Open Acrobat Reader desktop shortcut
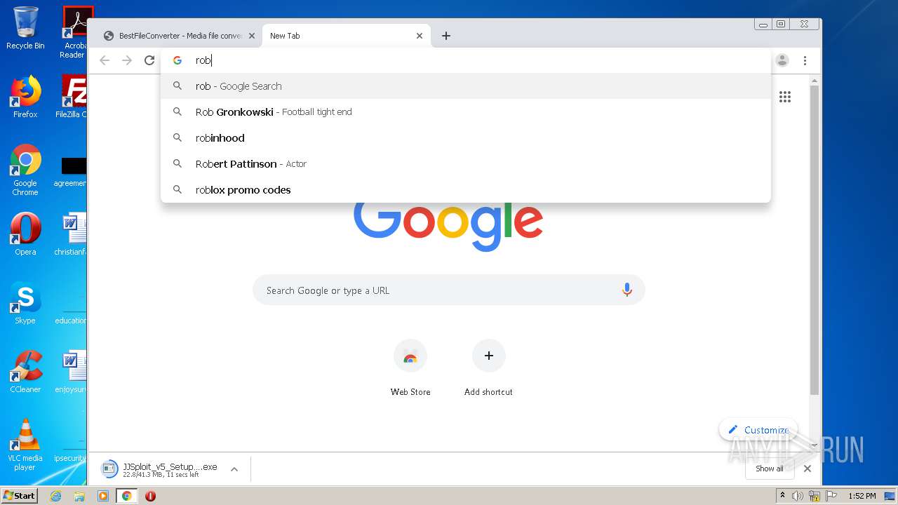 (x=74, y=32)
